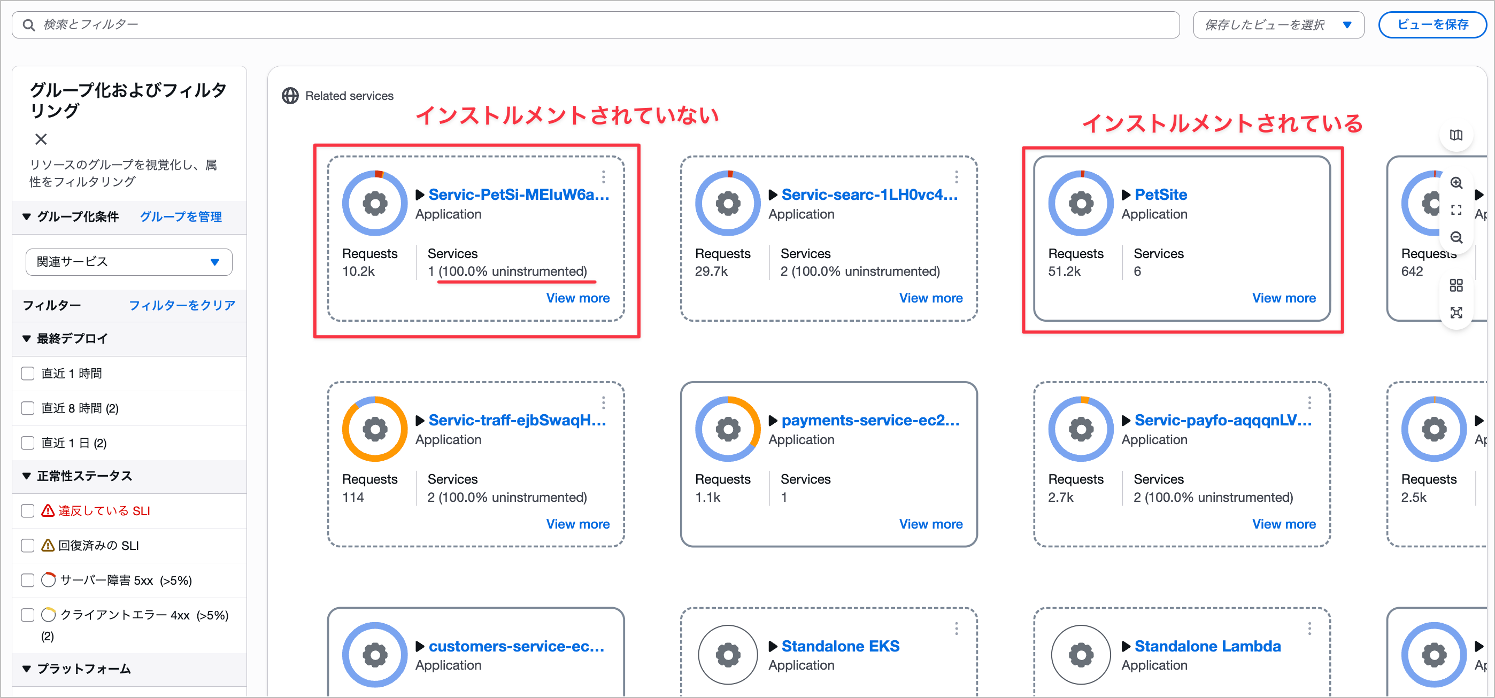Enable the 違反している SLI filter

pyautogui.click(x=27, y=510)
